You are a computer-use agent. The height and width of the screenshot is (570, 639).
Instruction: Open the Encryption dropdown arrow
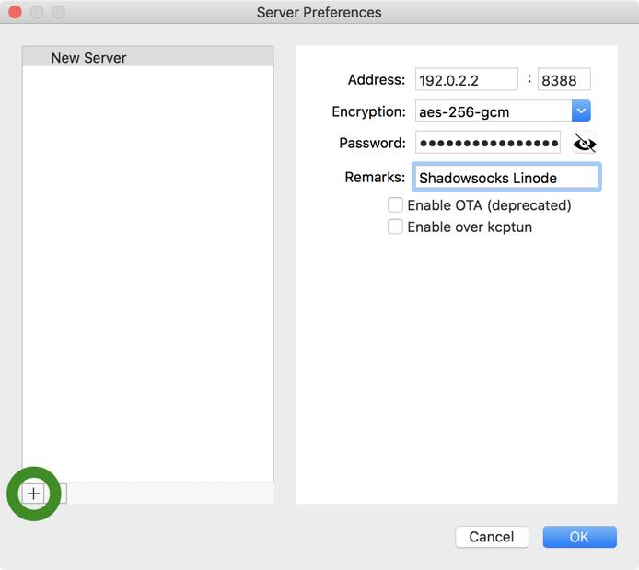(x=580, y=111)
